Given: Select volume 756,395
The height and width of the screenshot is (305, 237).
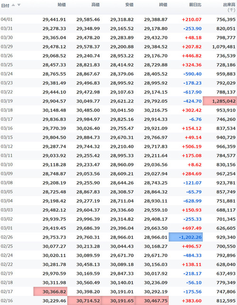Looking at the screenshot, I should (x=226, y=19).
